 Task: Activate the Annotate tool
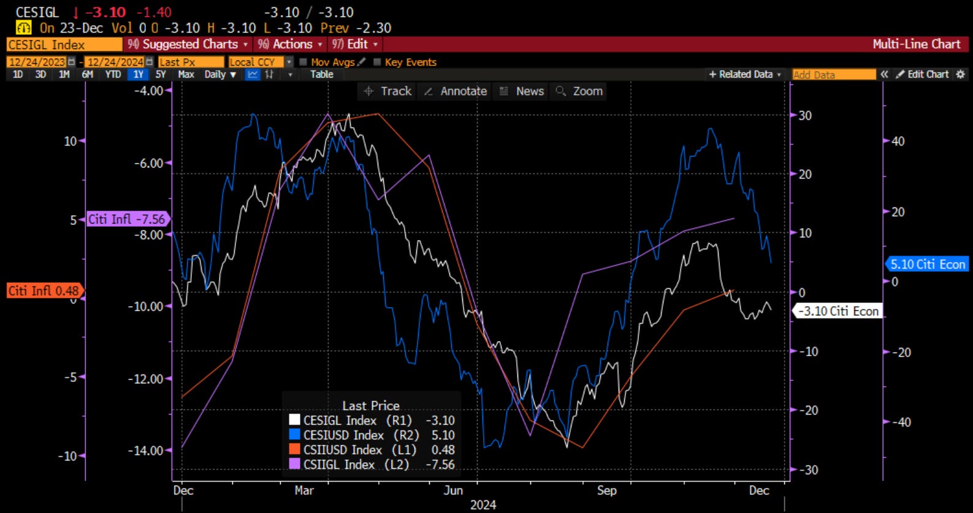[456, 91]
